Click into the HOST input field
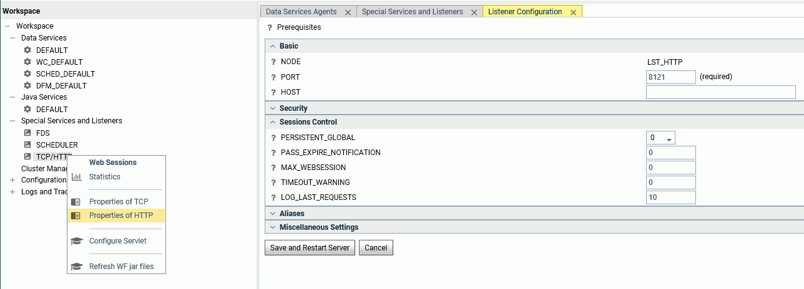The height and width of the screenshot is (289, 804). pyautogui.click(x=721, y=92)
